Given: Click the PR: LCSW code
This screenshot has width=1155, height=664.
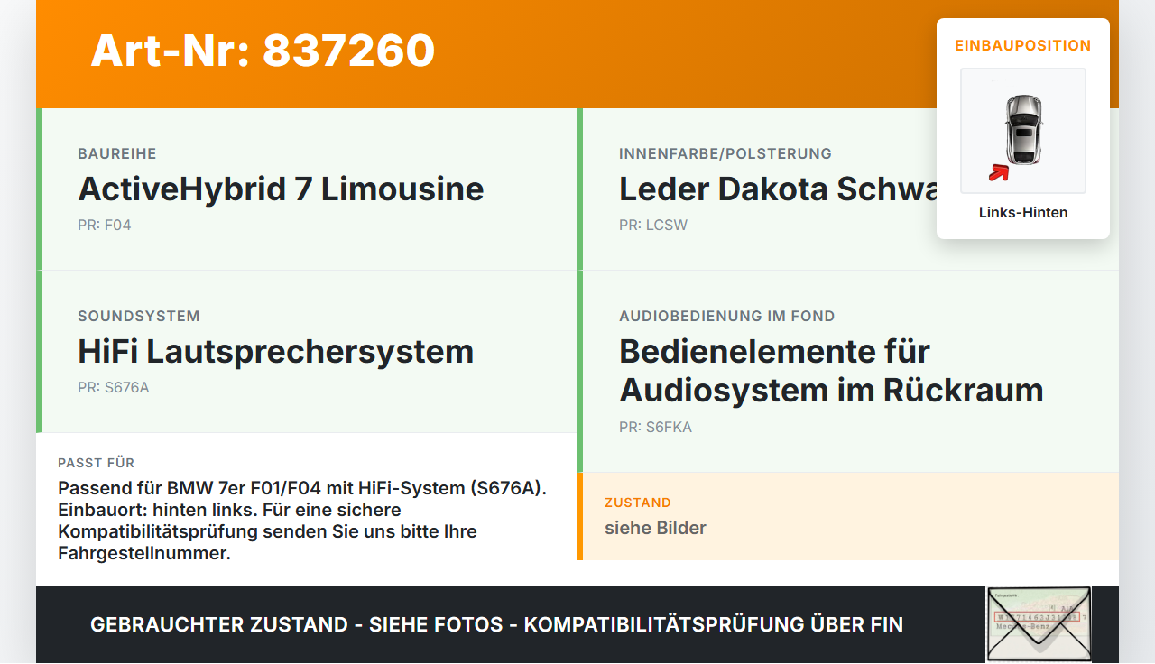Looking at the screenshot, I should coord(653,225).
